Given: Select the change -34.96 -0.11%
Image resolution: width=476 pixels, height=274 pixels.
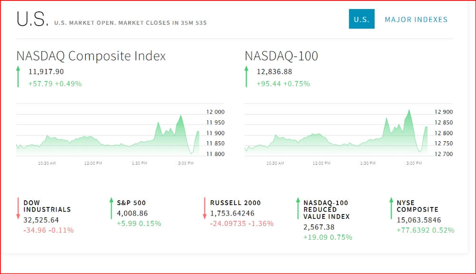Looking at the screenshot, I should (49, 230).
